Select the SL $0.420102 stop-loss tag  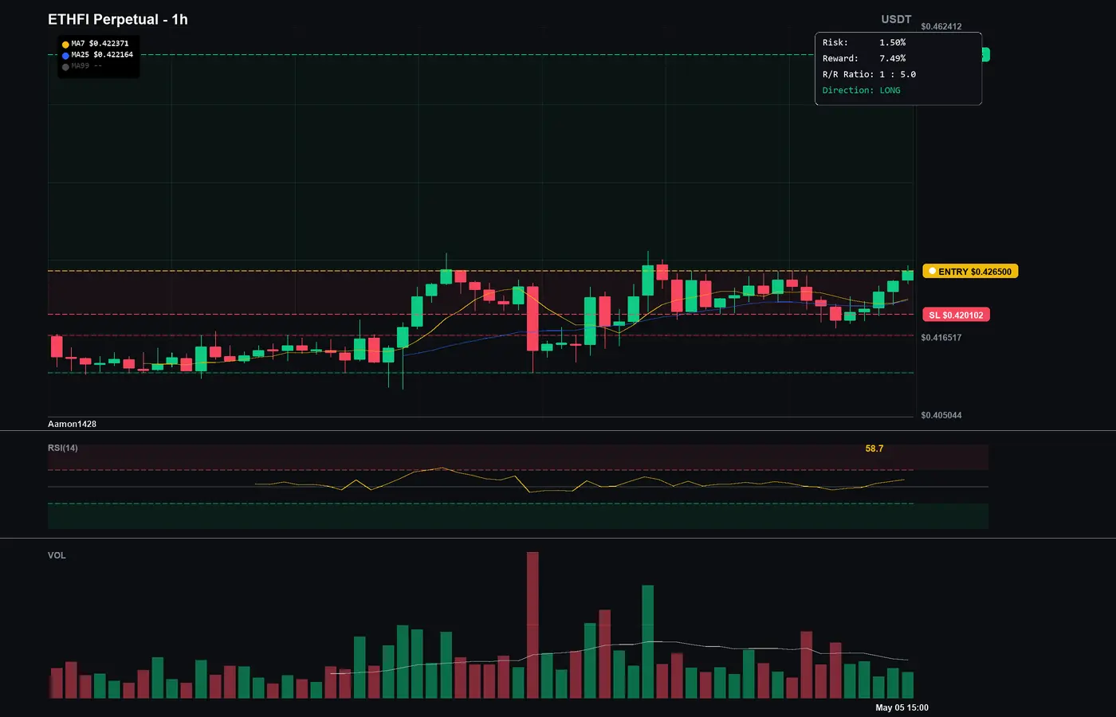956,315
